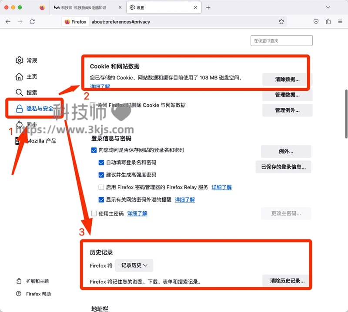Open Firefox 帮助 from the sidebar

(x=33, y=294)
